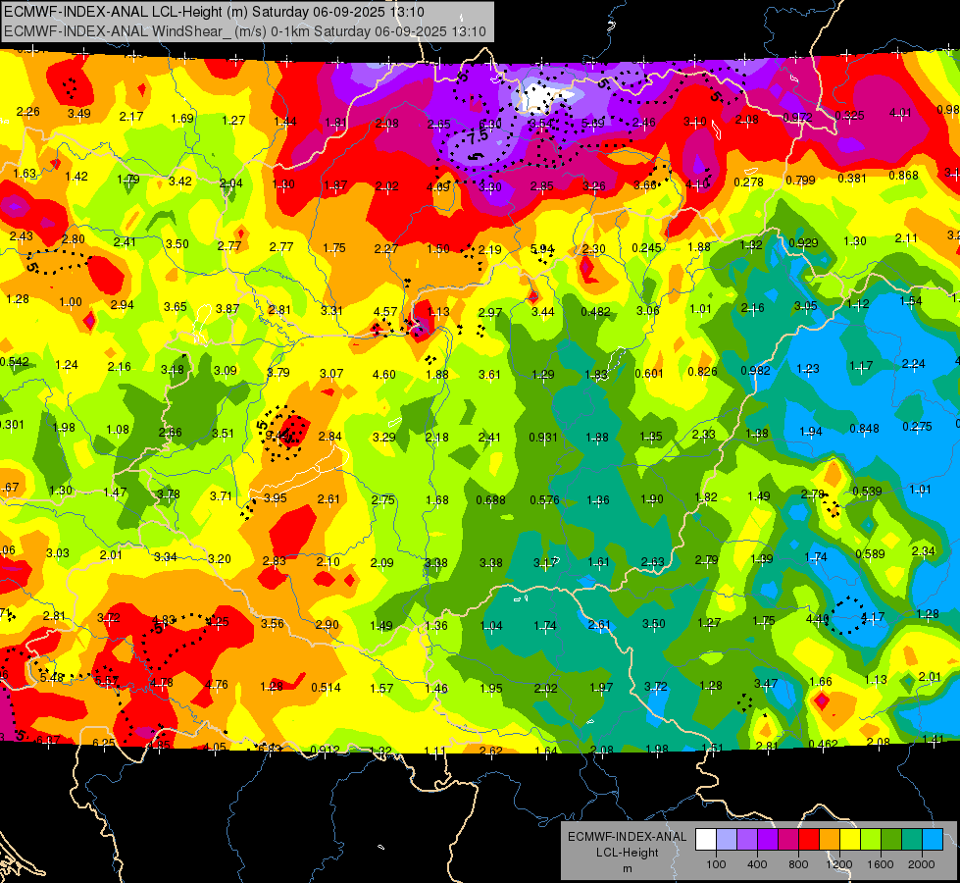Click the LCL-Height (m) header line
This screenshot has height=883, width=960.
tap(215, 12)
